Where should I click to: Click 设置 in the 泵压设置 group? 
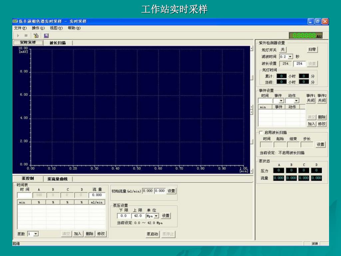point(166,216)
